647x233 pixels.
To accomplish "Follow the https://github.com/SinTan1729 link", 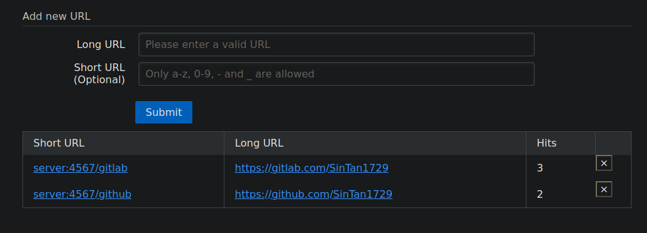I will pos(314,194).
